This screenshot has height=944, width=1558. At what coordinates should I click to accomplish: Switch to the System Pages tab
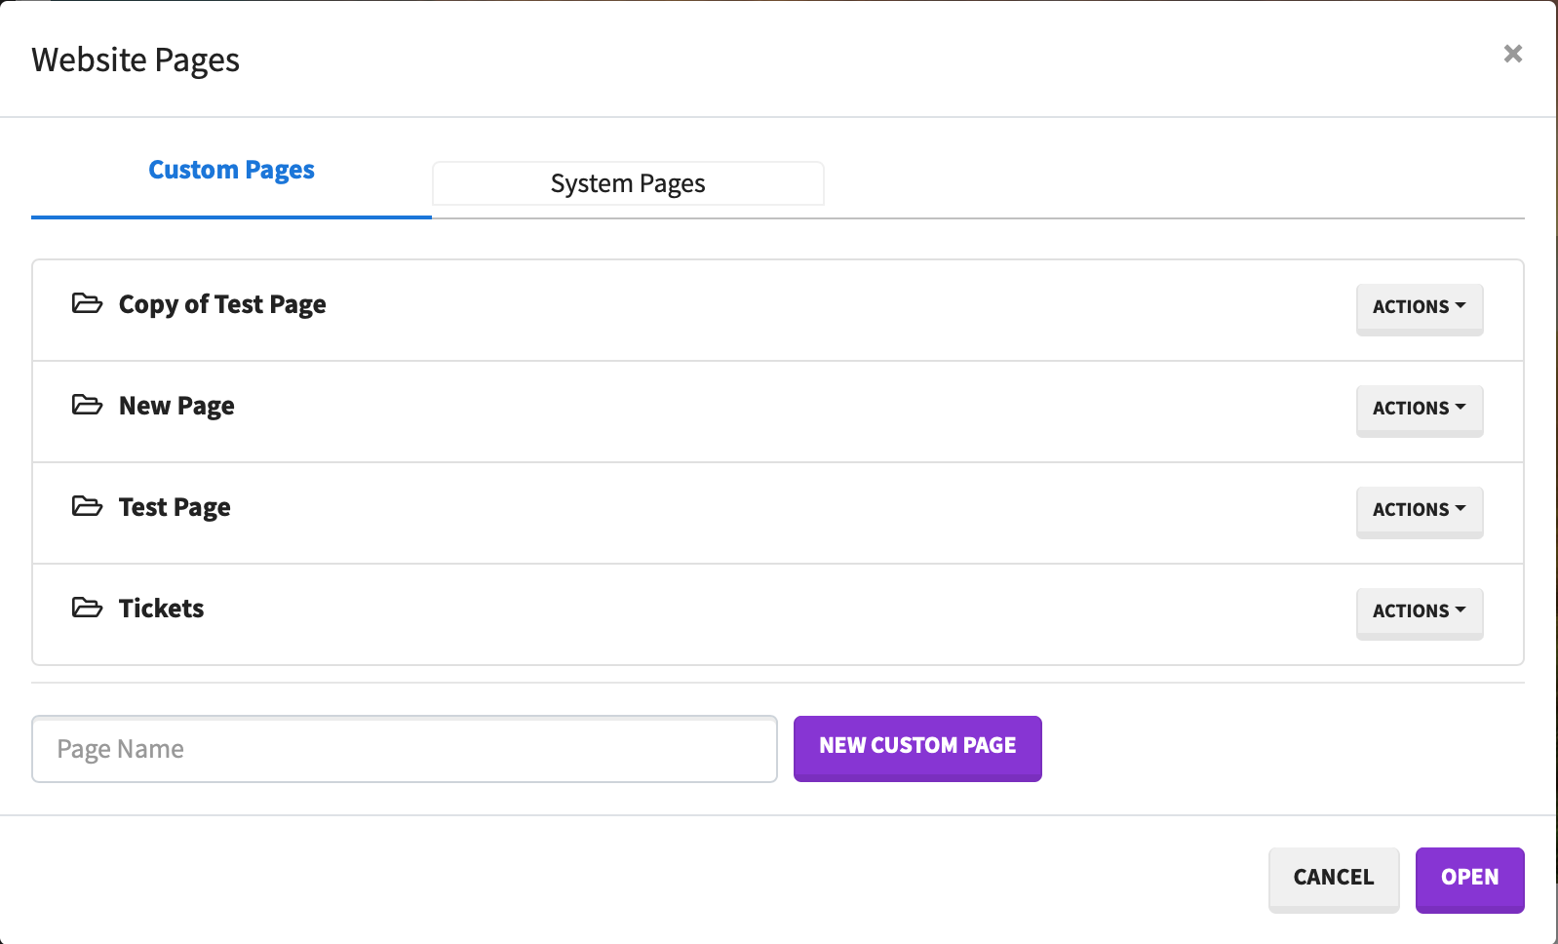click(x=628, y=183)
